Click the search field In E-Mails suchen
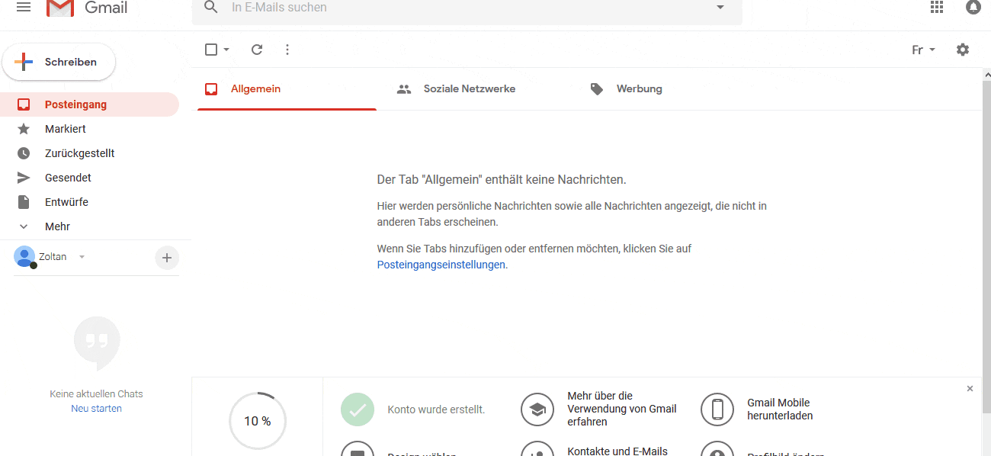Screen dimensions: 991x456 (x=457, y=8)
